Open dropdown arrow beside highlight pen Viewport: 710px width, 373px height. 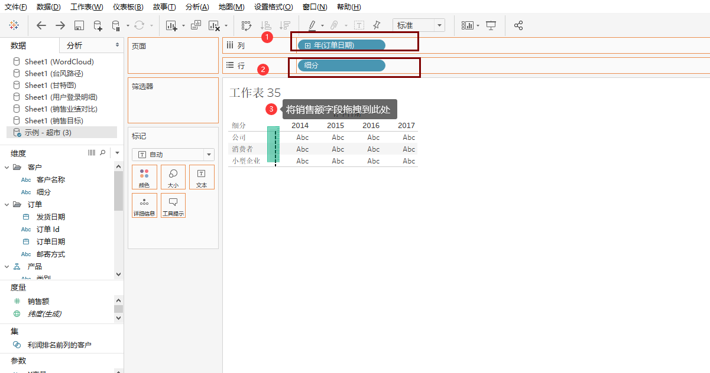click(x=322, y=25)
